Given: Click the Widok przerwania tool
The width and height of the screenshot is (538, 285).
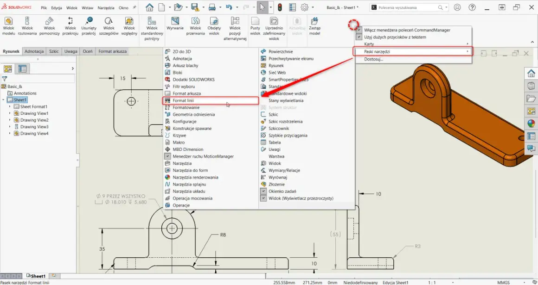Looking at the screenshot, I should point(196,26).
